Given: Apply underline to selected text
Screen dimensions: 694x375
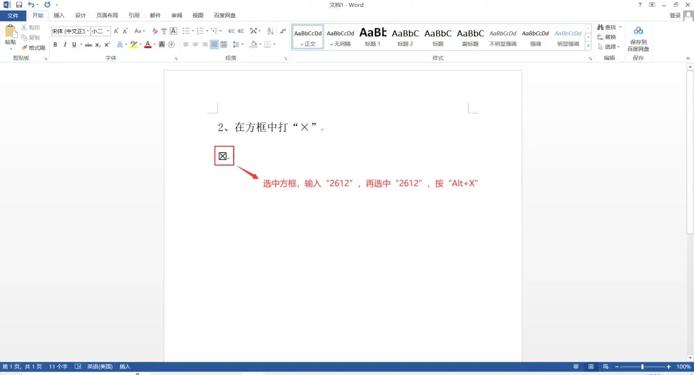Looking at the screenshot, I should pyautogui.click(x=74, y=43).
